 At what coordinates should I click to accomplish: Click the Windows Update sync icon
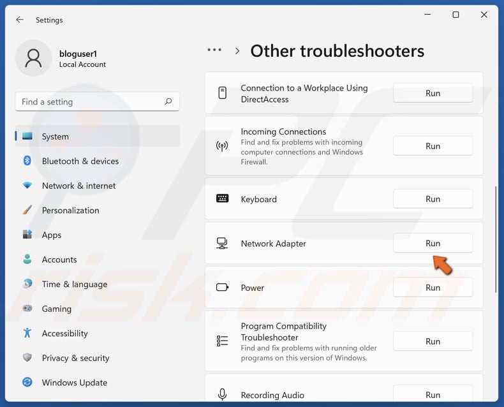point(27,382)
